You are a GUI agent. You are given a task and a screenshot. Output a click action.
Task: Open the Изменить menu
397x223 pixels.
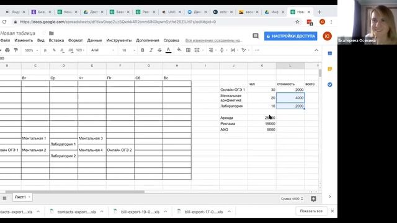point(24,40)
